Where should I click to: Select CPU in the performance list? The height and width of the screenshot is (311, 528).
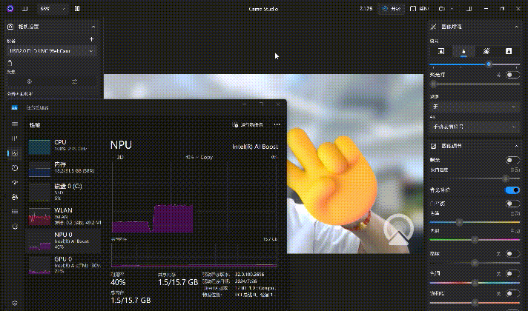[67, 145]
